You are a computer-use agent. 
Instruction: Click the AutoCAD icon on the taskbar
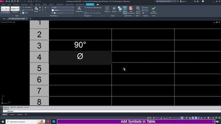pyautogui.click(x=48, y=122)
